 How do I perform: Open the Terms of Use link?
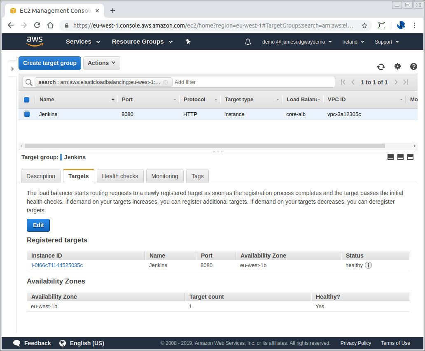(395, 343)
